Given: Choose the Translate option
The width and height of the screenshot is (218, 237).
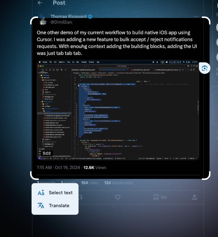Looking at the screenshot, I should (x=55, y=205).
